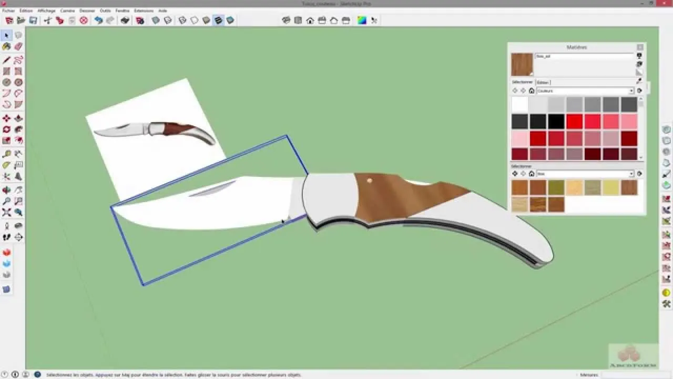
Task: Select the arrow Select tool
Action: 6,35
